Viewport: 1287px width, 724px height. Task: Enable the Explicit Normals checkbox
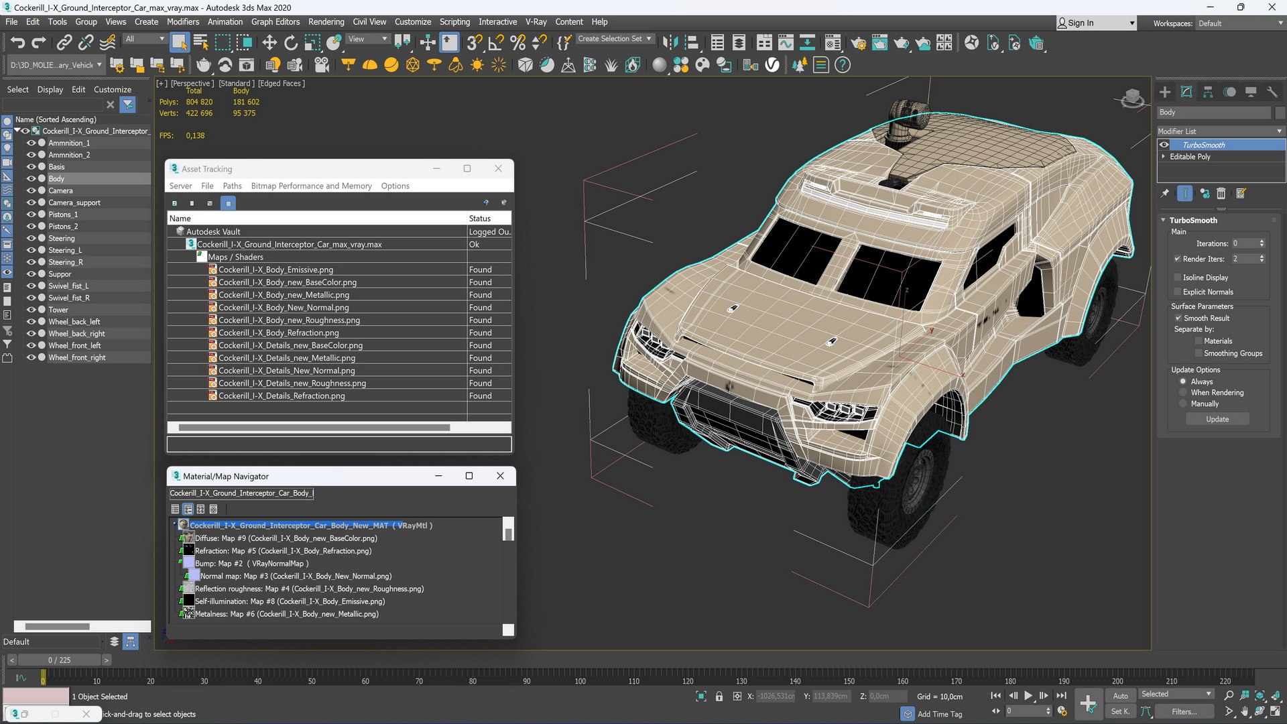(1177, 292)
